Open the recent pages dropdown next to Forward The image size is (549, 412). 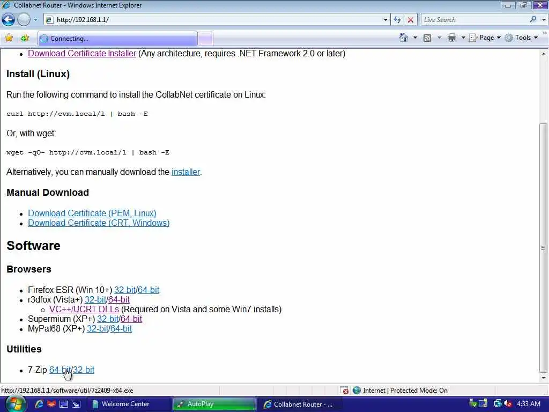[x=35, y=20]
